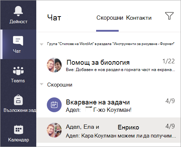The height and width of the screenshot is (147, 181).
Task: Open the Дейност bell icon
Action: tap(18, 11)
